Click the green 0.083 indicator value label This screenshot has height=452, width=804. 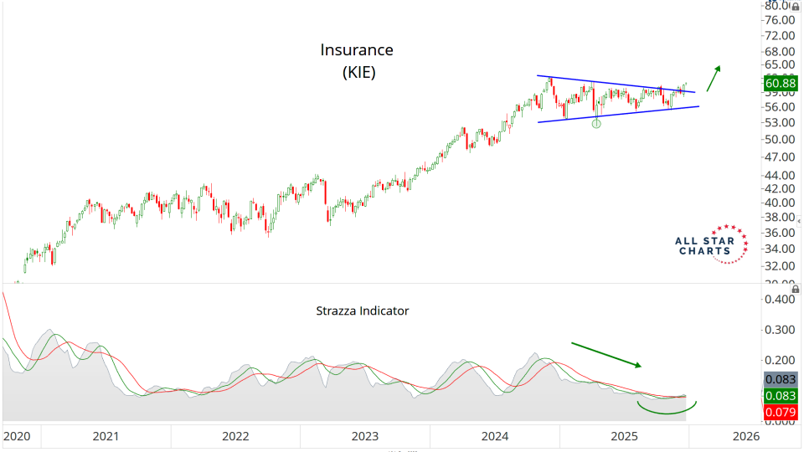pyautogui.click(x=780, y=395)
